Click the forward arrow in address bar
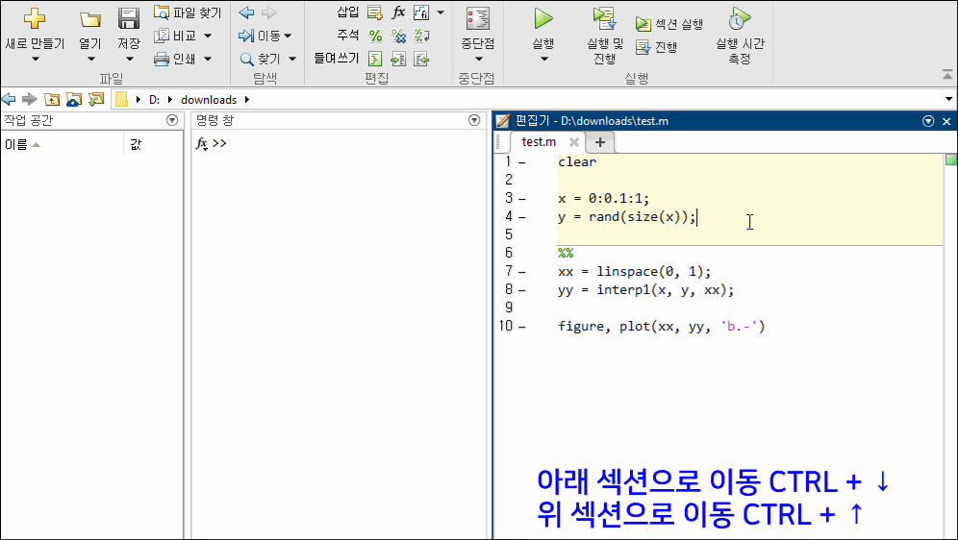The width and height of the screenshot is (958, 540). pos(29,99)
